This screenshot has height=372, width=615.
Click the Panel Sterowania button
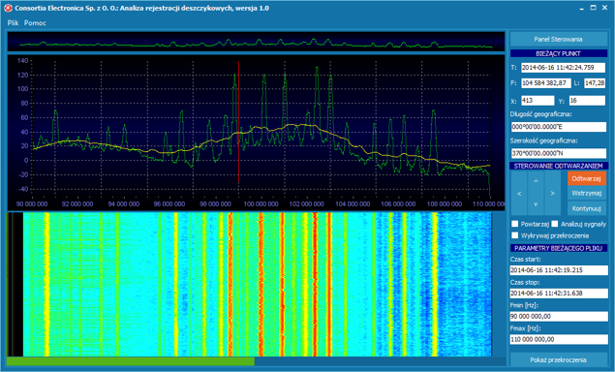(x=558, y=40)
